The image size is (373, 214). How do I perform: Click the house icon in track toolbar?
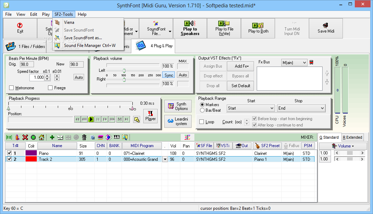click(x=41, y=137)
